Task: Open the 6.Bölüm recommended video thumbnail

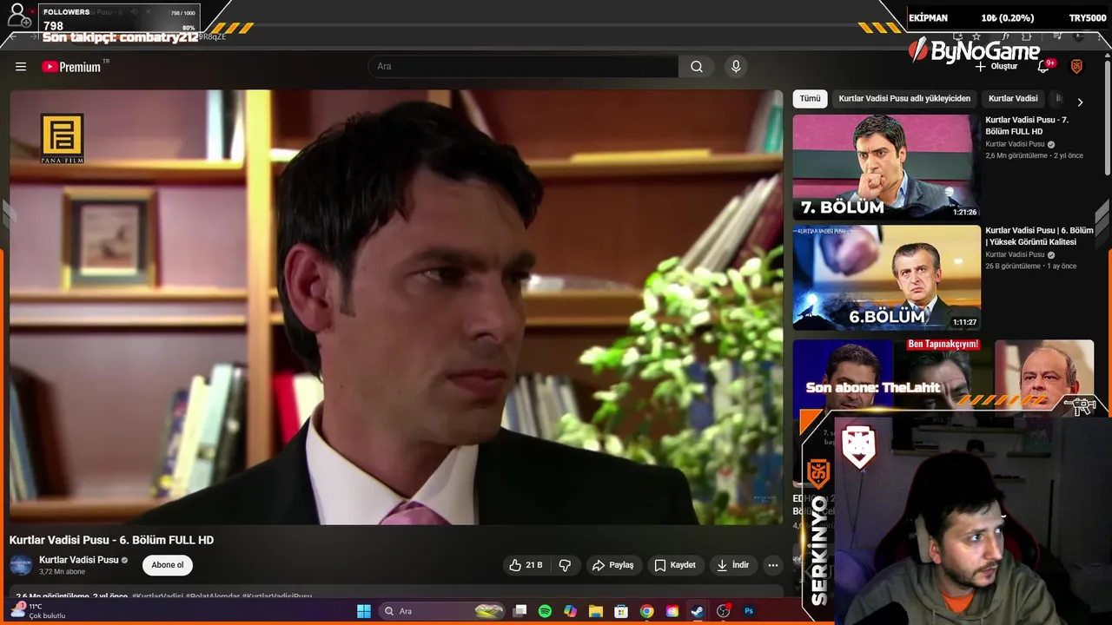Action: click(886, 277)
